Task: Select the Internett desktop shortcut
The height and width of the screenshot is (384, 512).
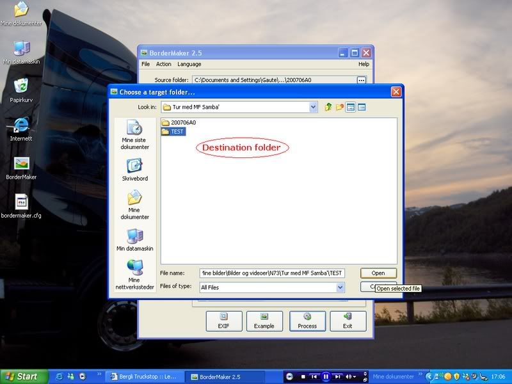Action: (x=21, y=129)
